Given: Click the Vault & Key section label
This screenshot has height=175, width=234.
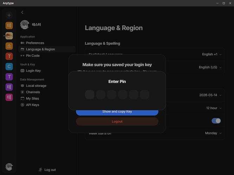Looking at the screenshot, I should tap(27, 64).
